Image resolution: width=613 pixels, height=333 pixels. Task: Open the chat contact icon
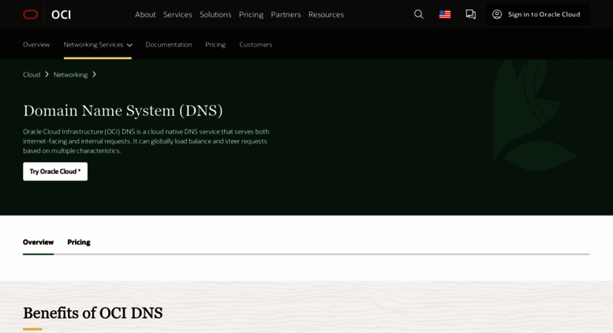pyautogui.click(x=471, y=14)
